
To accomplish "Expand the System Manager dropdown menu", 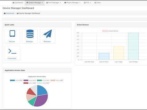I will tap(35, 3).
